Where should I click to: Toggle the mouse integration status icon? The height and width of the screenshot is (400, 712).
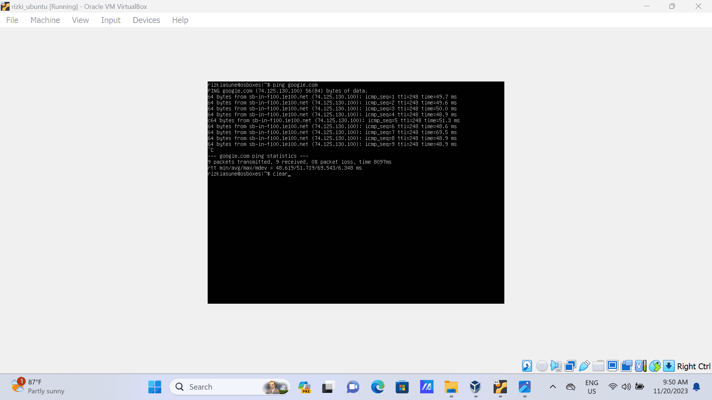click(655, 366)
